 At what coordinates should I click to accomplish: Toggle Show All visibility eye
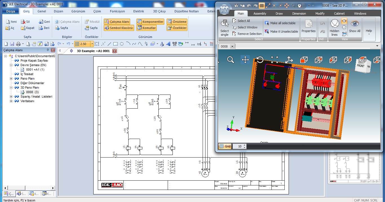[x=355, y=27]
